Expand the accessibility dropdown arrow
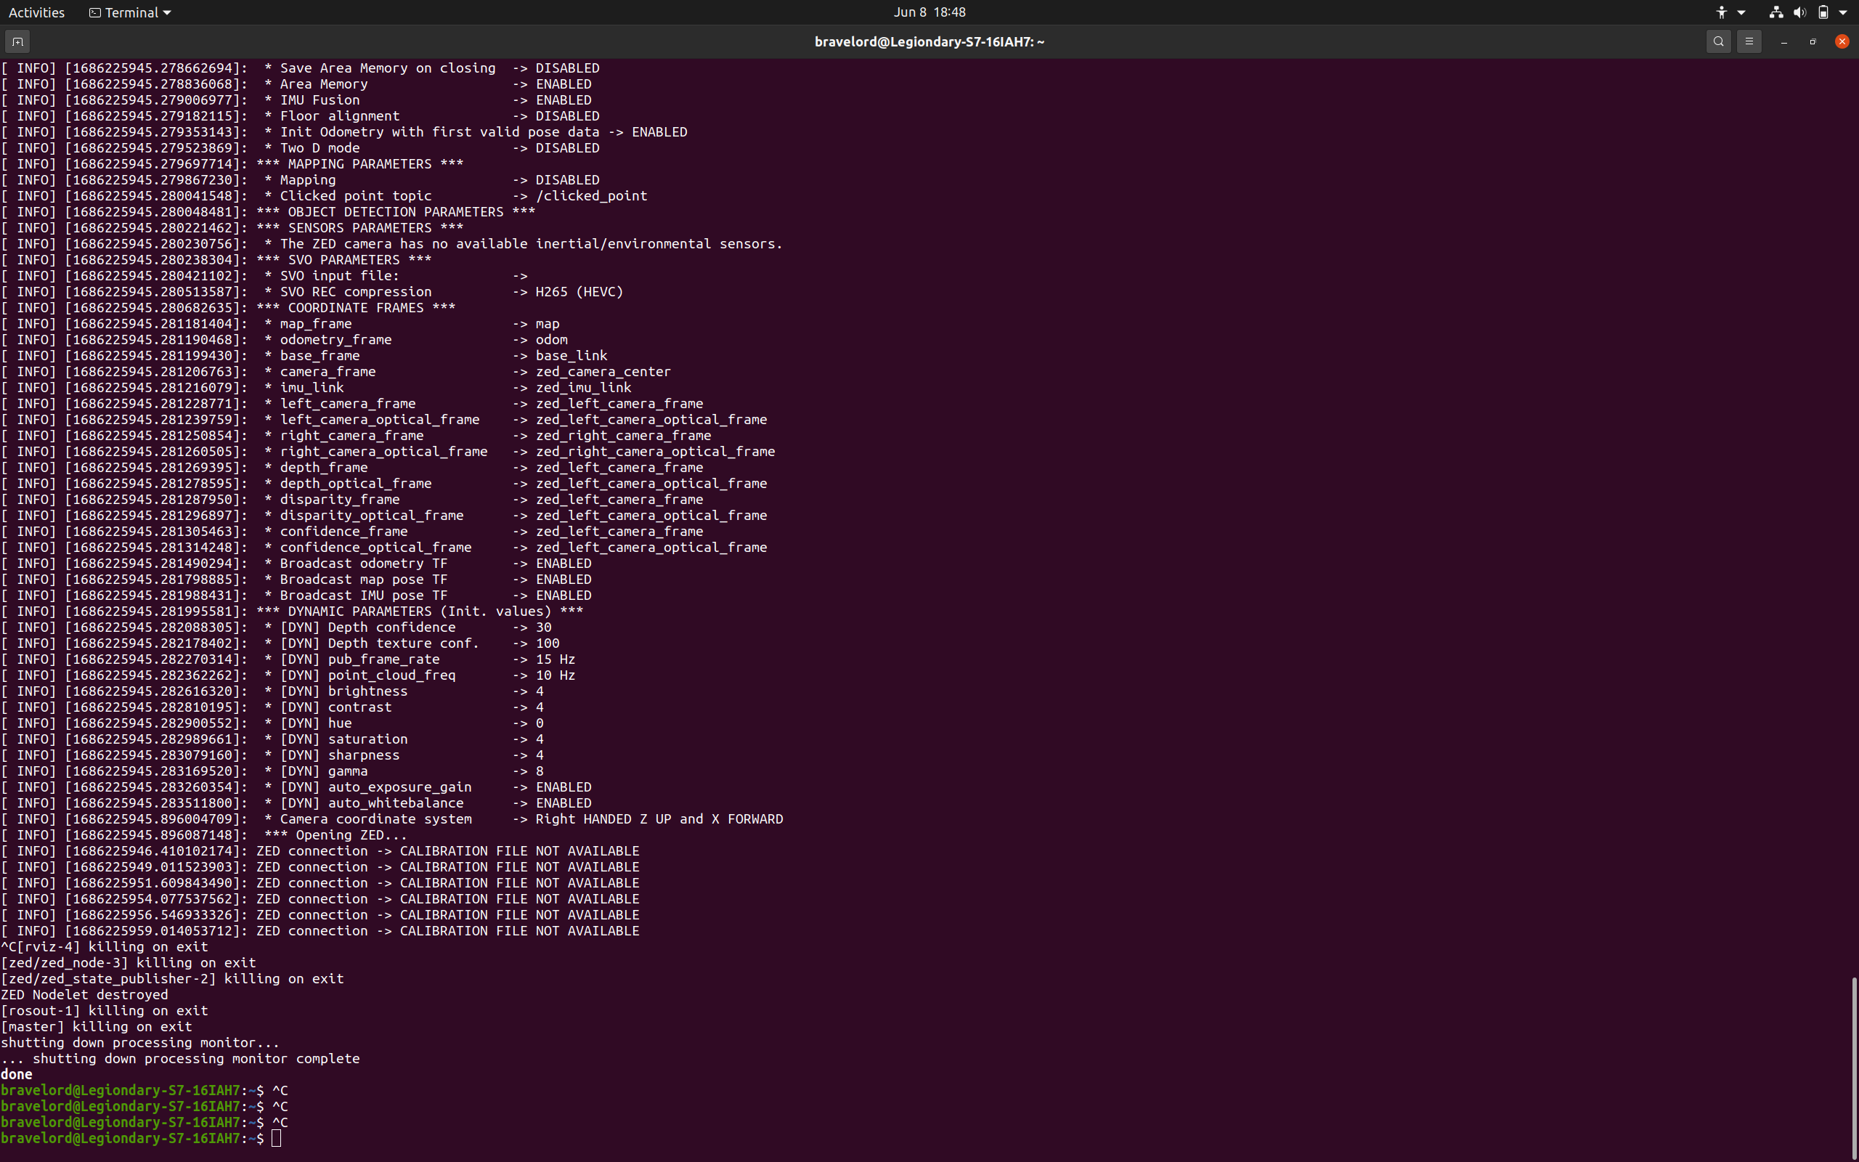This screenshot has width=1859, height=1162. tap(1741, 12)
